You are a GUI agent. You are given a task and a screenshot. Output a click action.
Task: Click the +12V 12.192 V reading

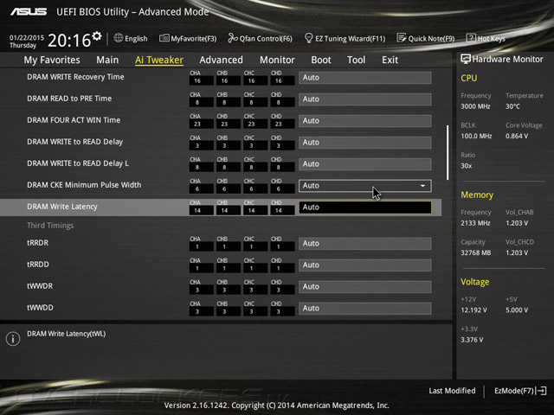tap(473, 310)
